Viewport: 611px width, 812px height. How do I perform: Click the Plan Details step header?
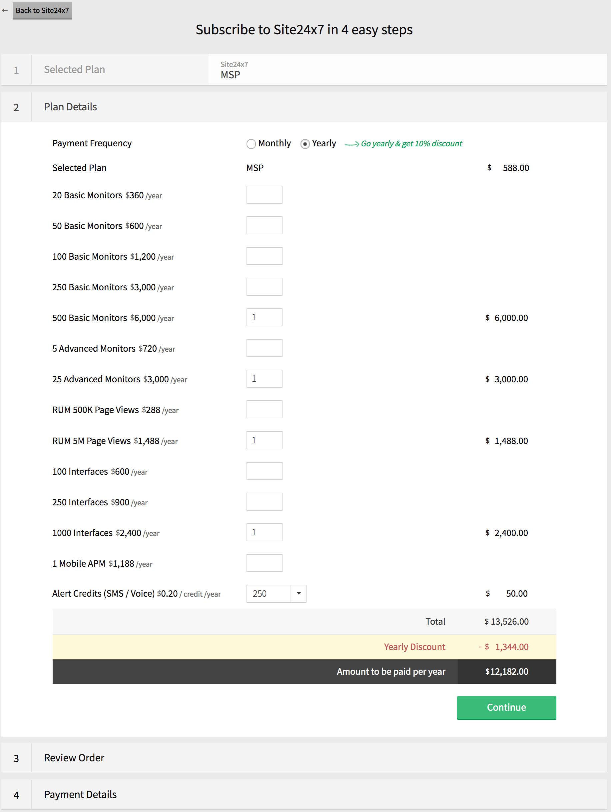[x=70, y=107]
